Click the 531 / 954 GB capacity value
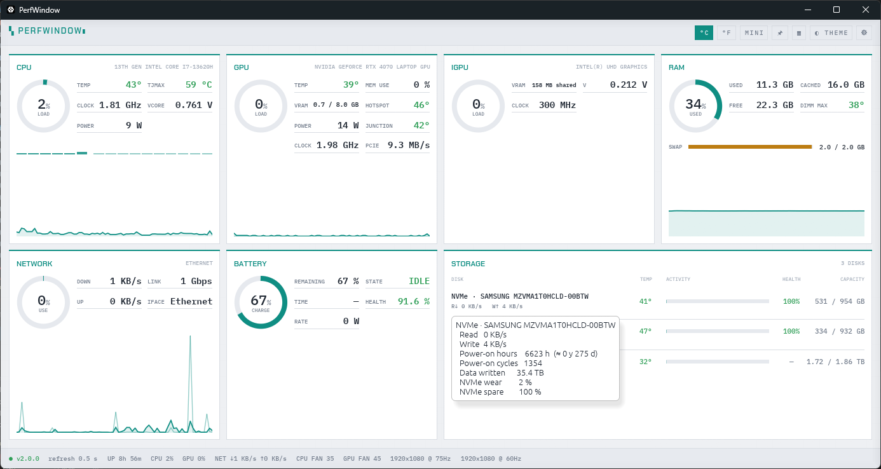Screen dimensions: 881x469 point(840,301)
